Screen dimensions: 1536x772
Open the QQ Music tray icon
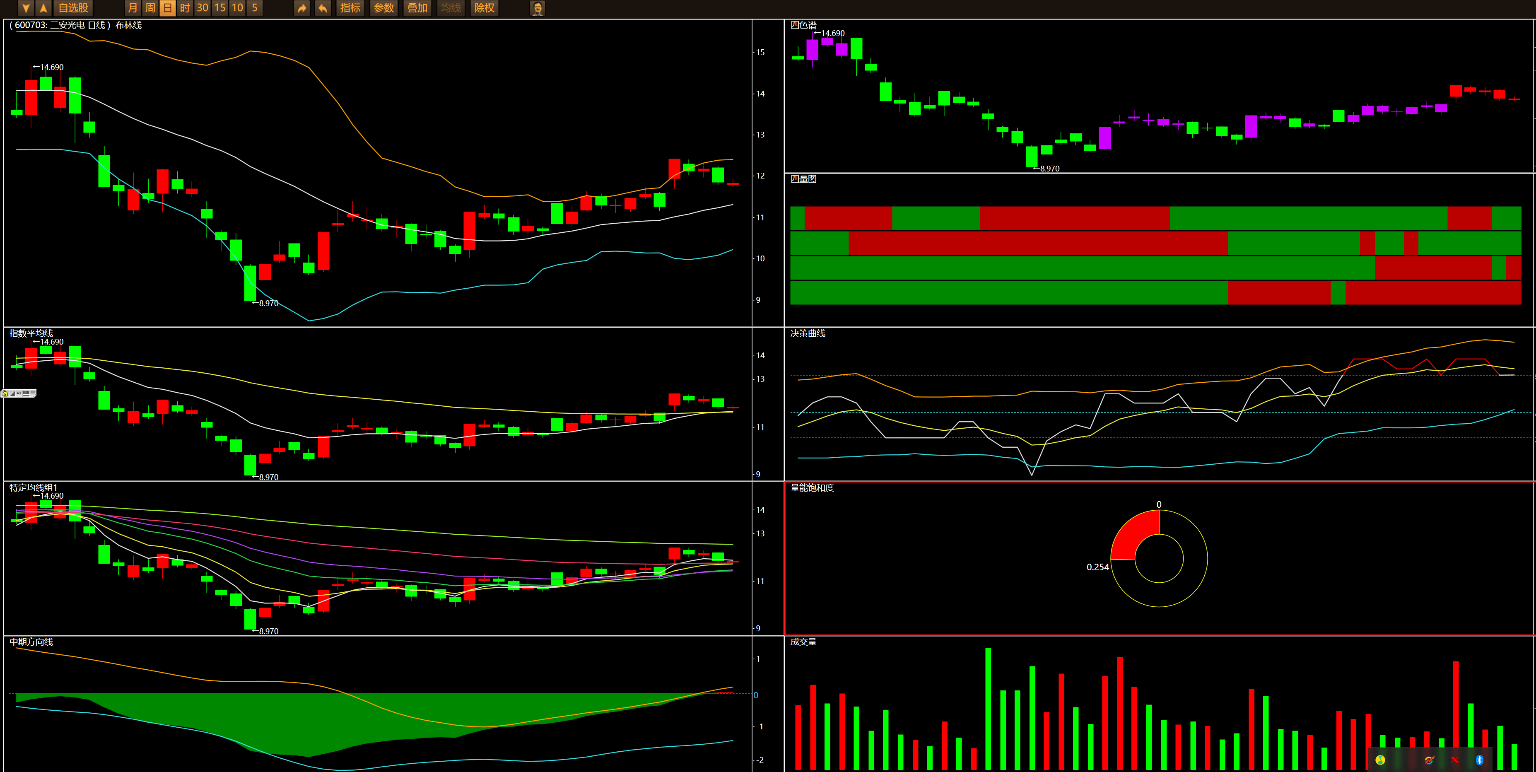(x=1380, y=760)
